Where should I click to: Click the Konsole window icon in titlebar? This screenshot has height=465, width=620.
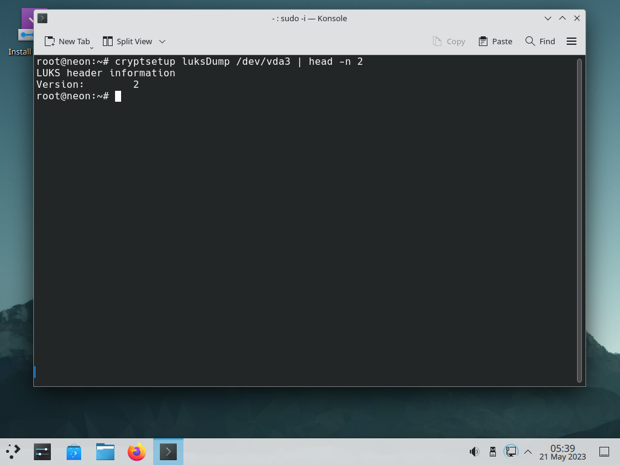42,18
